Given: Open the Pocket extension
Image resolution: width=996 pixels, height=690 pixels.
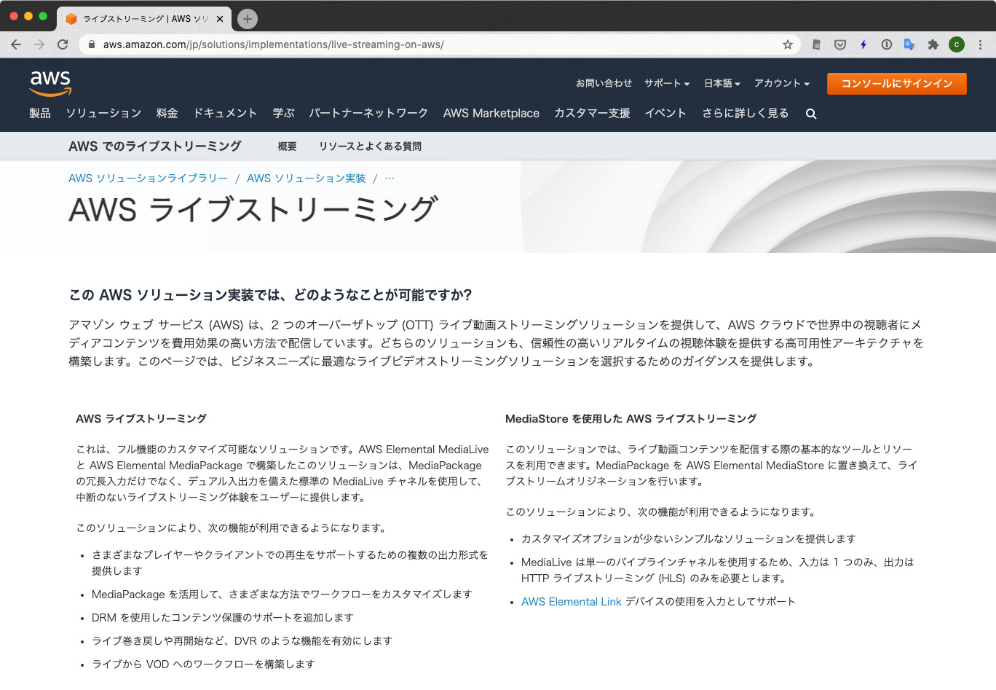Looking at the screenshot, I should [840, 44].
